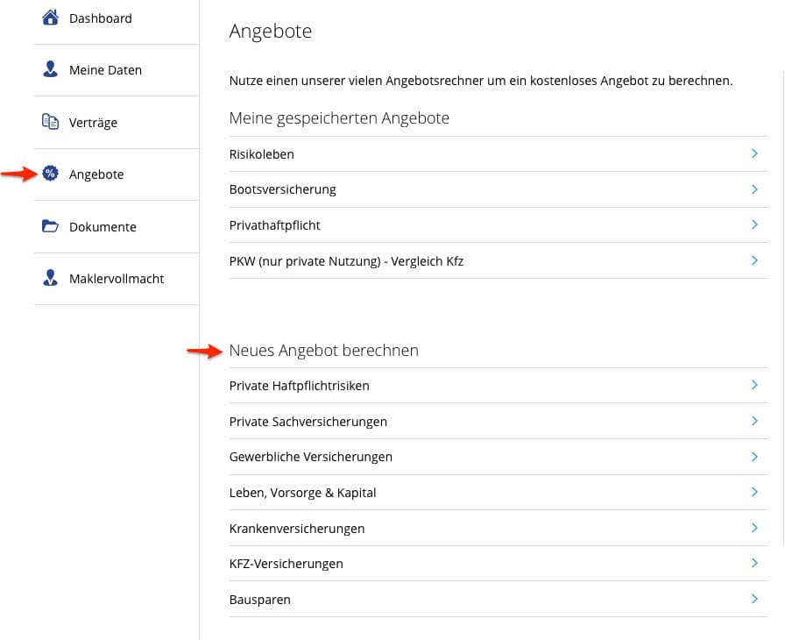Click the Leben, Vorsorge & Kapital link
The image size is (785, 640).
[x=302, y=493]
